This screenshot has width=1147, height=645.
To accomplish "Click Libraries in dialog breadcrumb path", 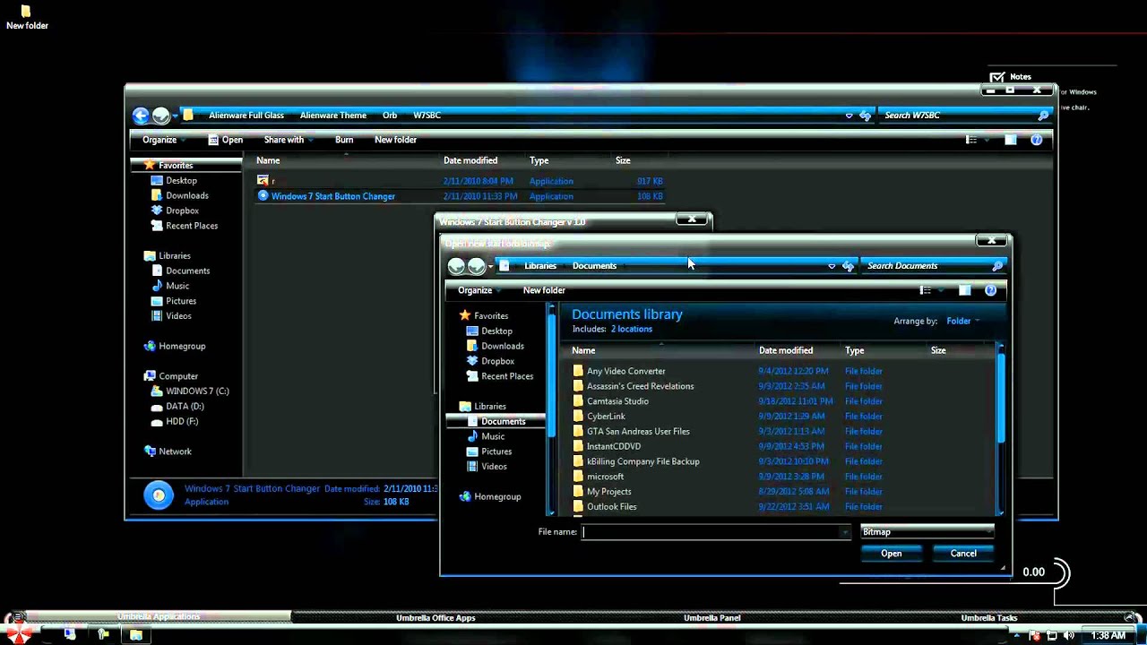I will coord(540,266).
